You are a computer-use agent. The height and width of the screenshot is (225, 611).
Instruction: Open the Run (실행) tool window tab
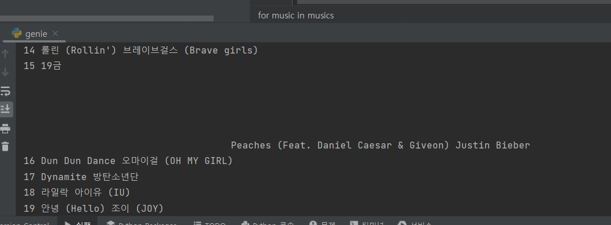(x=78, y=223)
